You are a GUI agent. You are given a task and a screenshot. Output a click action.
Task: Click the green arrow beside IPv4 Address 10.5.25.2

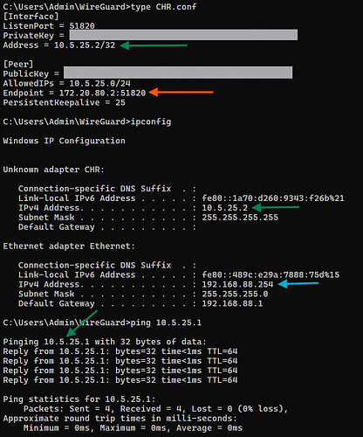pyautogui.click(x=276, y=207)
